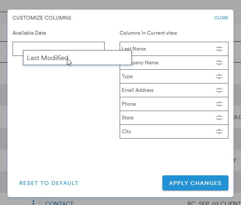Screen dimensions: 241x205
Task: Select the Last Modified item being dragged
Action: coord(77,58)
